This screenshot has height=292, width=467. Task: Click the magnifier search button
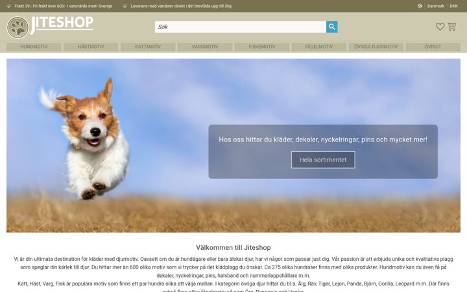(332, 27)
